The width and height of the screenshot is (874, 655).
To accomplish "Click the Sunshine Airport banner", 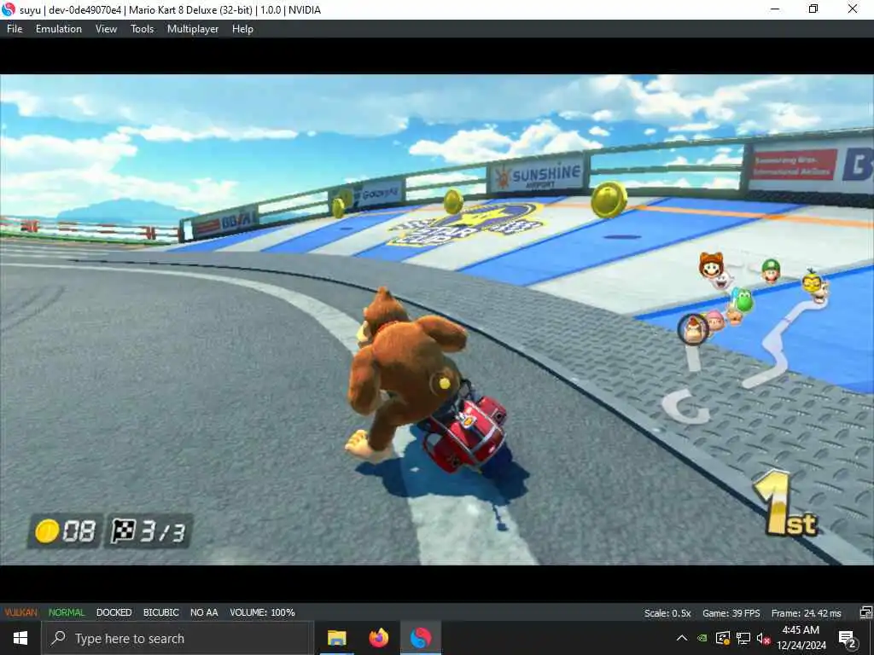I will (538, 174).
